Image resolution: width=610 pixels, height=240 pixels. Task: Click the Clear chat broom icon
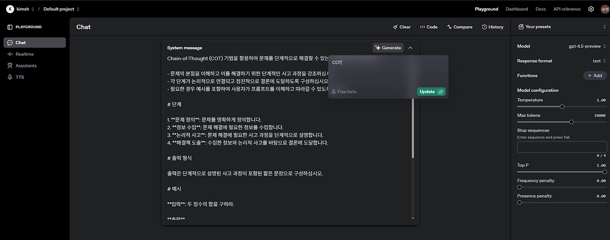click(x=395, y=27)
